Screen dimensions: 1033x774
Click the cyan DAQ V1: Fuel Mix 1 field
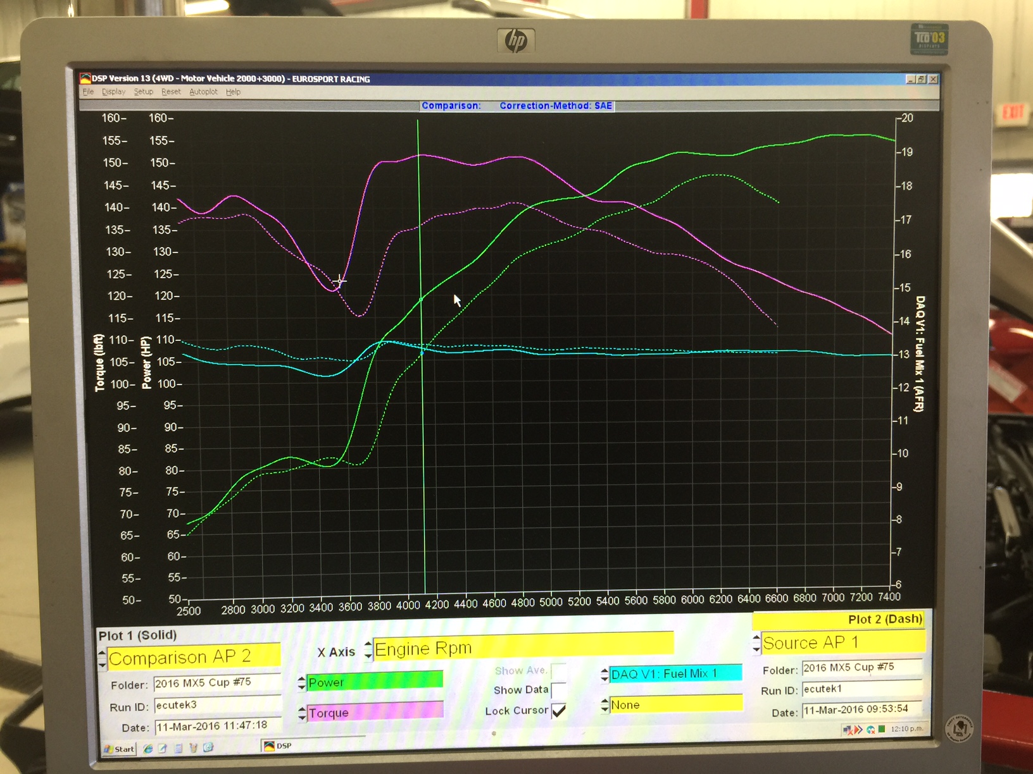tap(676, 673)
